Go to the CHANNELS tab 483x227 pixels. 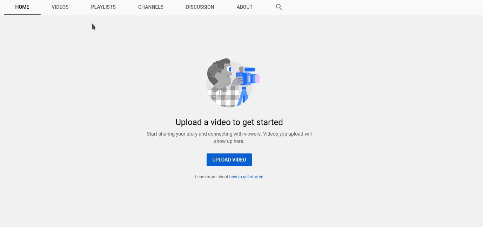[151, 7]
